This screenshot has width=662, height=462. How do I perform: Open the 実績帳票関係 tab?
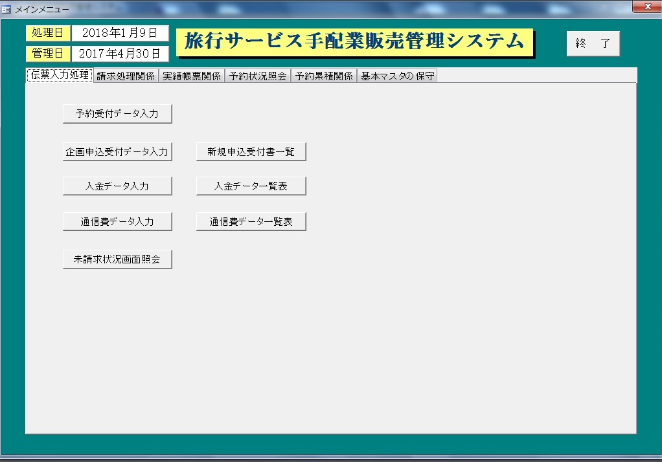pyautogui.click(x=192, y=76)
